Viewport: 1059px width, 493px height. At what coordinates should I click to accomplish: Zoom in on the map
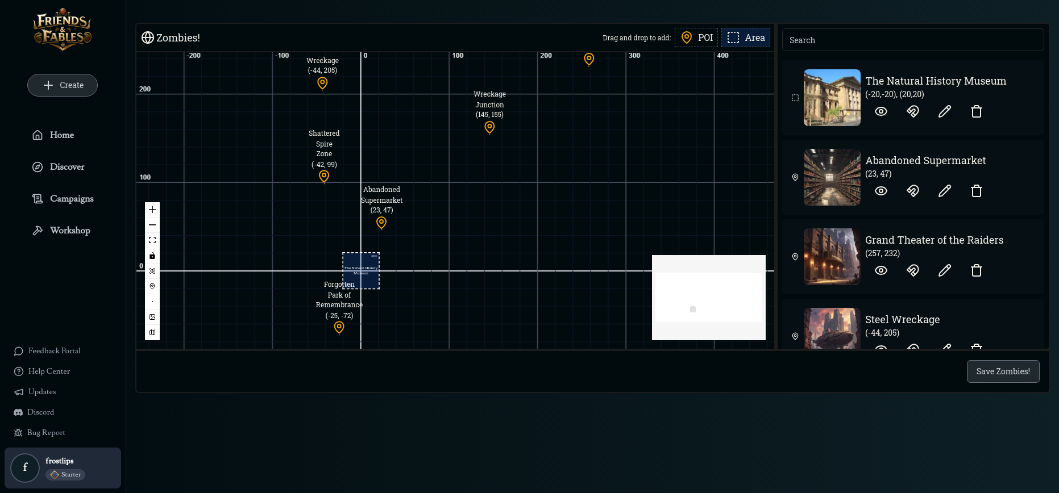coord(152,210)
